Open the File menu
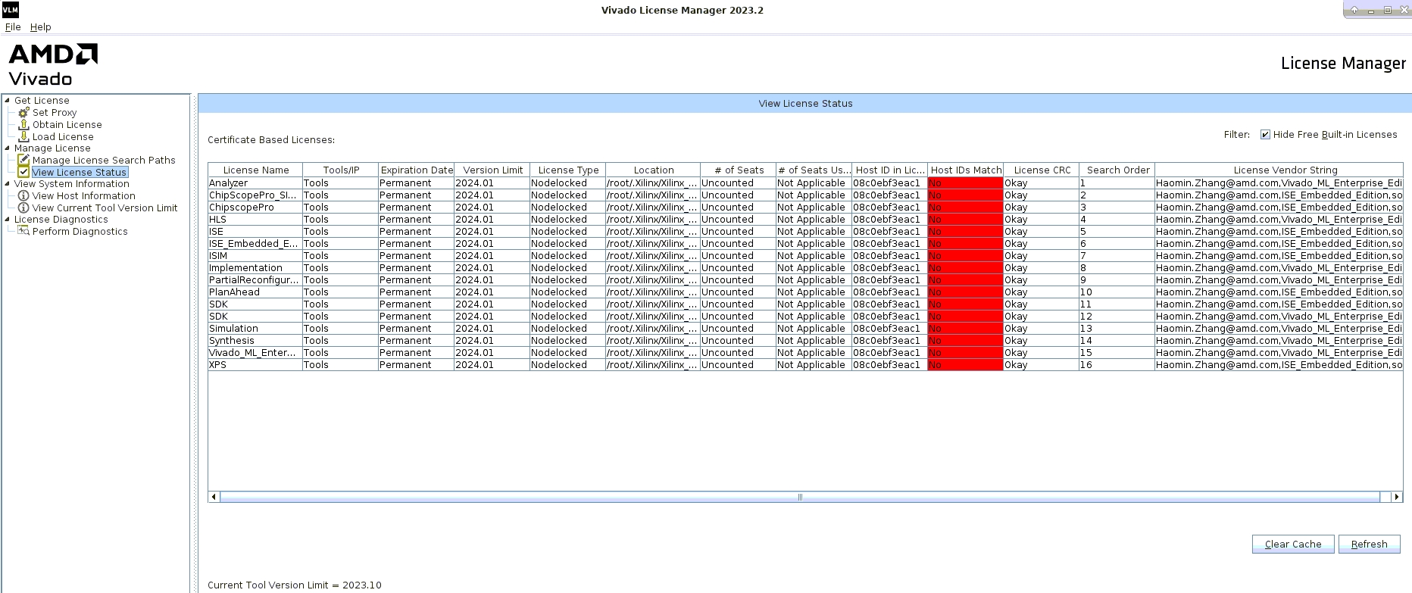This screenshot has height=593, width=1412. point(13,27)
